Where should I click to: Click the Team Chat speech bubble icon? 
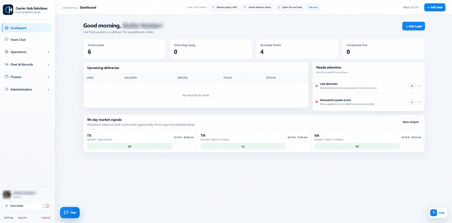(x=7, y=39)
